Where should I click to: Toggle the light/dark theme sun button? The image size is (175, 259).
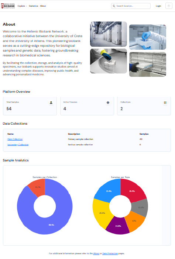[x=169, y=6]
